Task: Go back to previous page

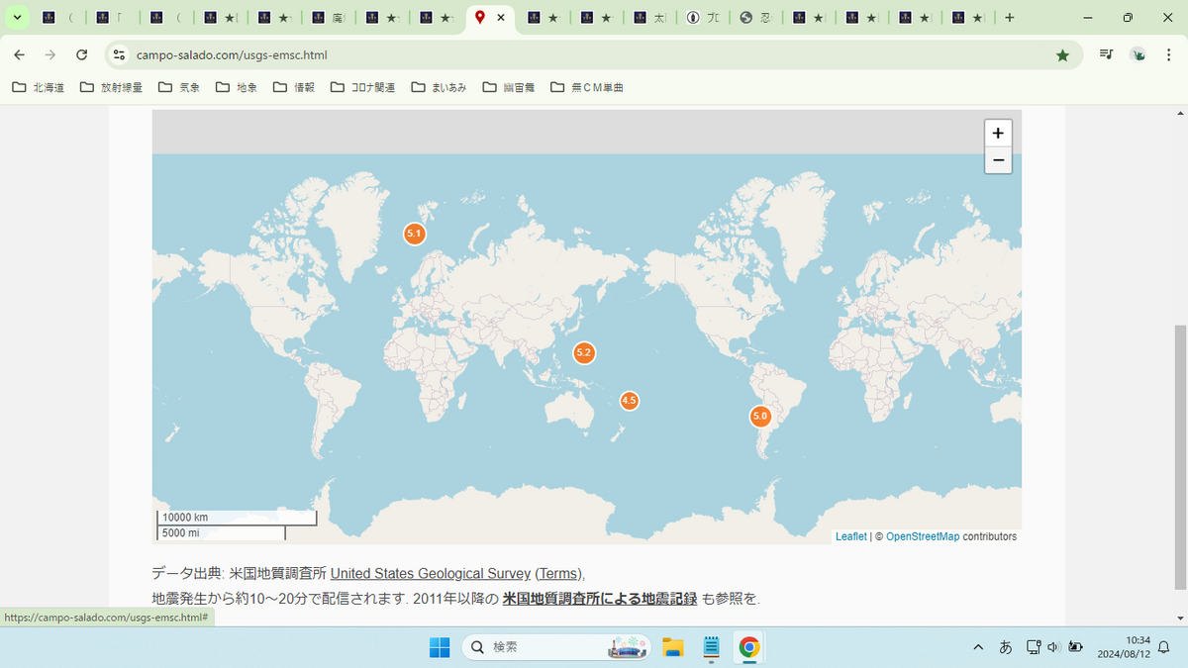Action: [x=20, y=55]
